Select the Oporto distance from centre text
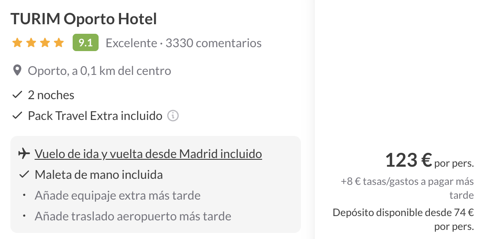The height and width of the screenshot is (239, 480). click(x=99, y=71)
